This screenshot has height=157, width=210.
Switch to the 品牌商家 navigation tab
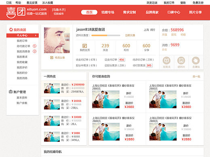click(x=152, y=12)
